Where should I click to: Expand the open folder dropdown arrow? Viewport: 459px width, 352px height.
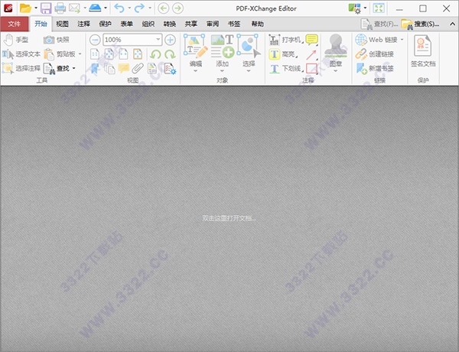point(36,8)
